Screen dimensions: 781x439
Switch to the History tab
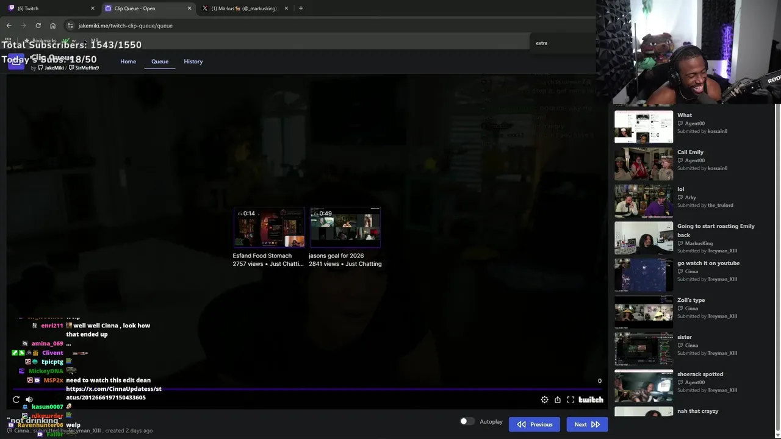(193, 62)
